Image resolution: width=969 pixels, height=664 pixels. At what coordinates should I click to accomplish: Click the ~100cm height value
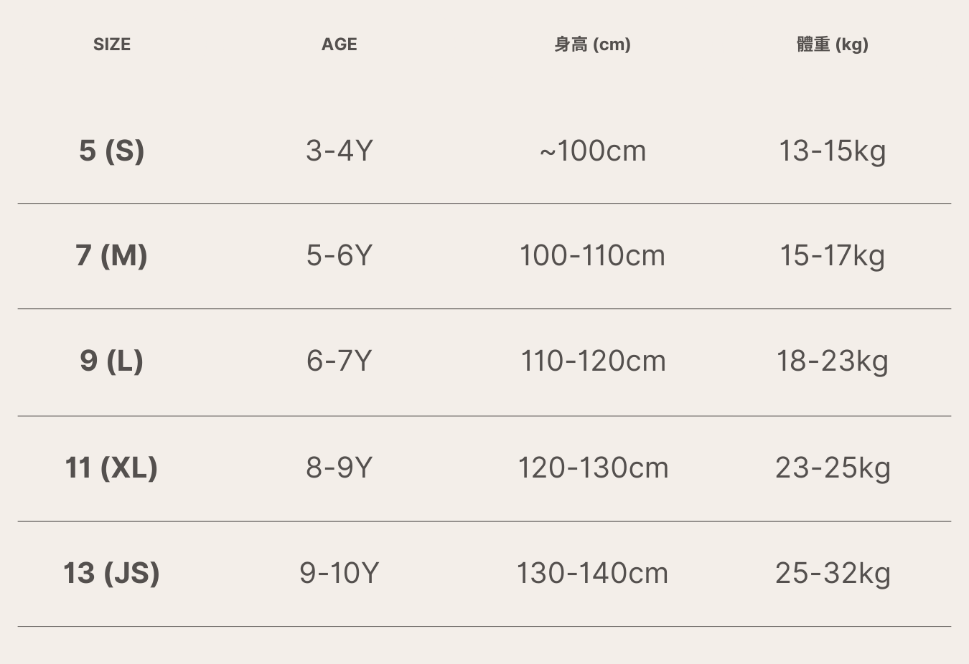pyautogui.click(x=593, y=151)
